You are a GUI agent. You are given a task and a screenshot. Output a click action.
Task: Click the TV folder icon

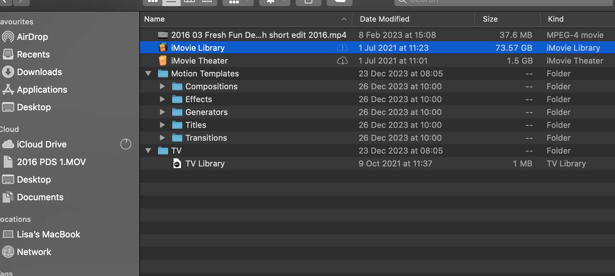163,151
